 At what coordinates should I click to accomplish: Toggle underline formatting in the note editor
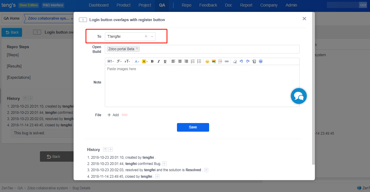[165, 62]
